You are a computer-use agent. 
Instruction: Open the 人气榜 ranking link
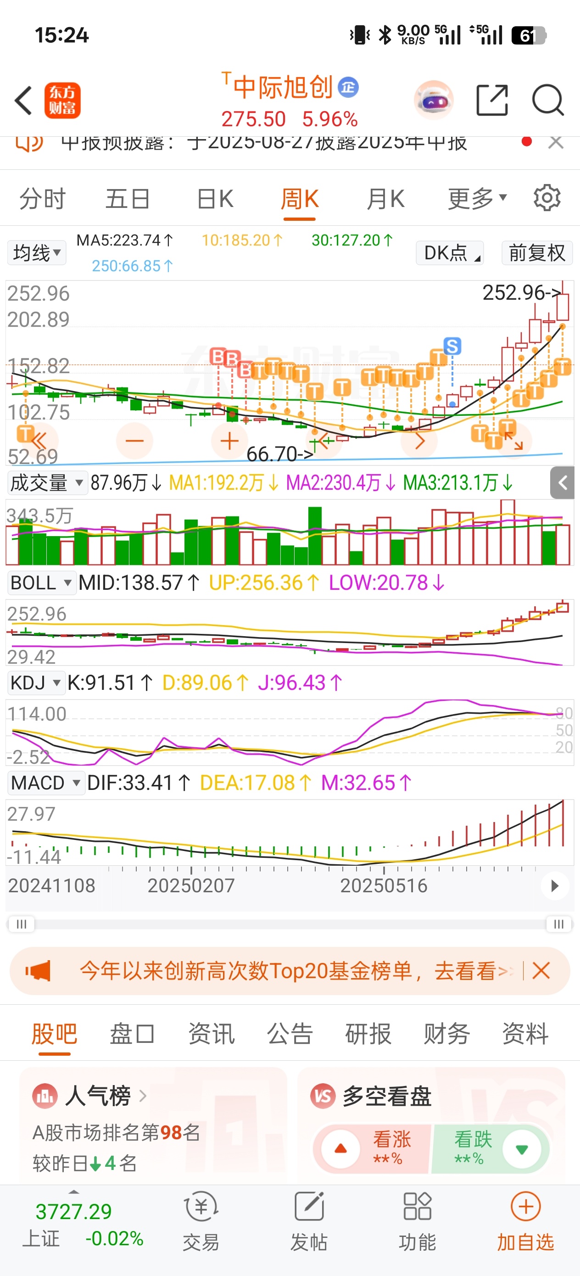point(106,1096)
